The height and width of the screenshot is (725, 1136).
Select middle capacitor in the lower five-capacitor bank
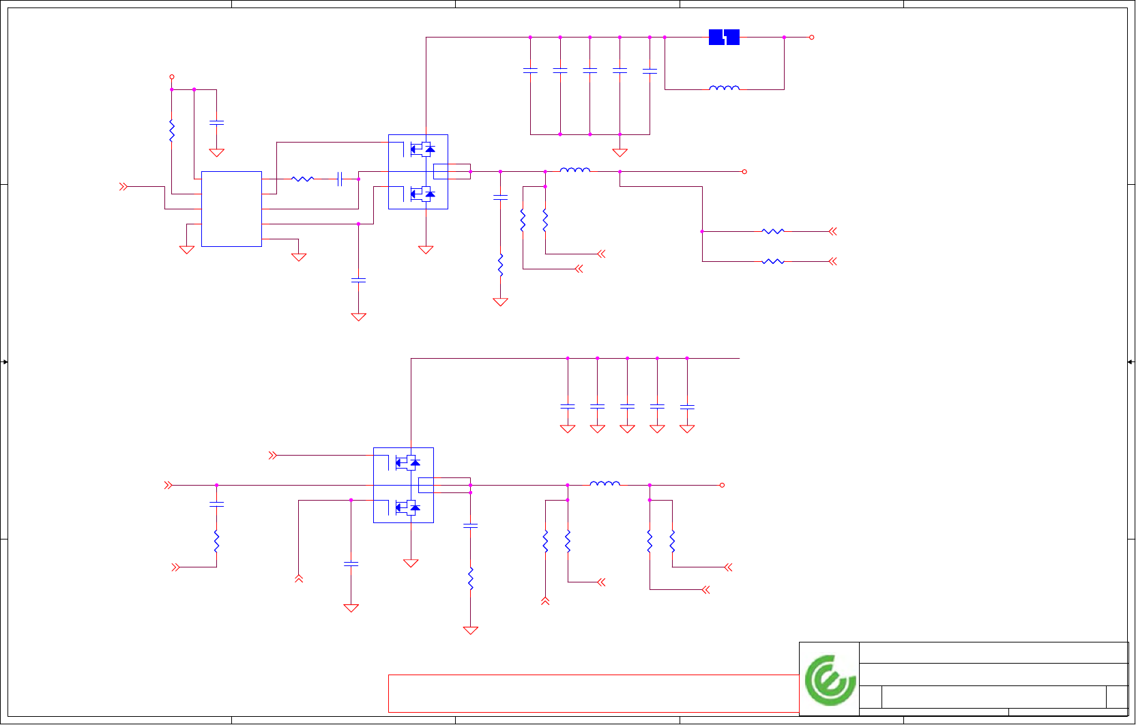coord(627,406)
